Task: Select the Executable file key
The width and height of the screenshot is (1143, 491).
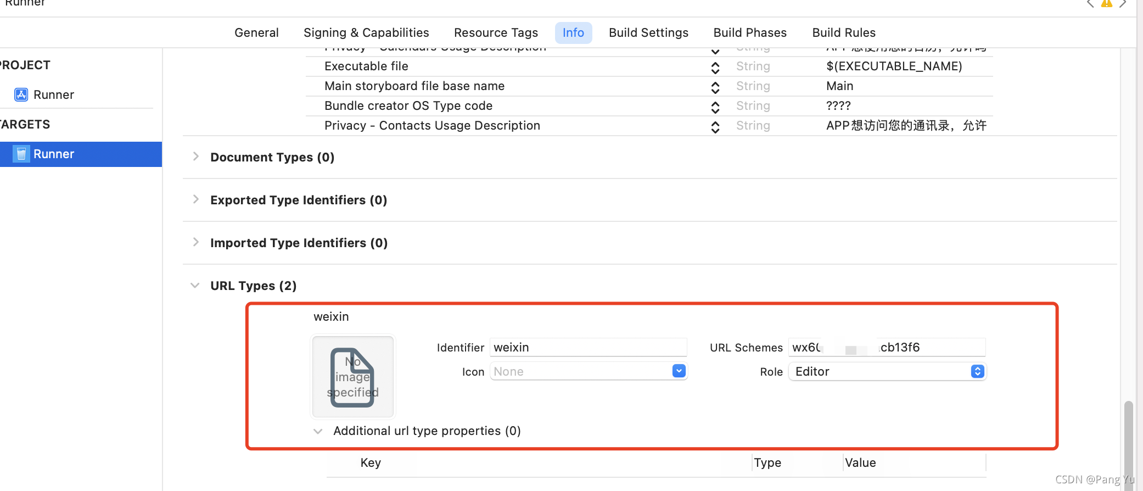Action: pos(366,66)
